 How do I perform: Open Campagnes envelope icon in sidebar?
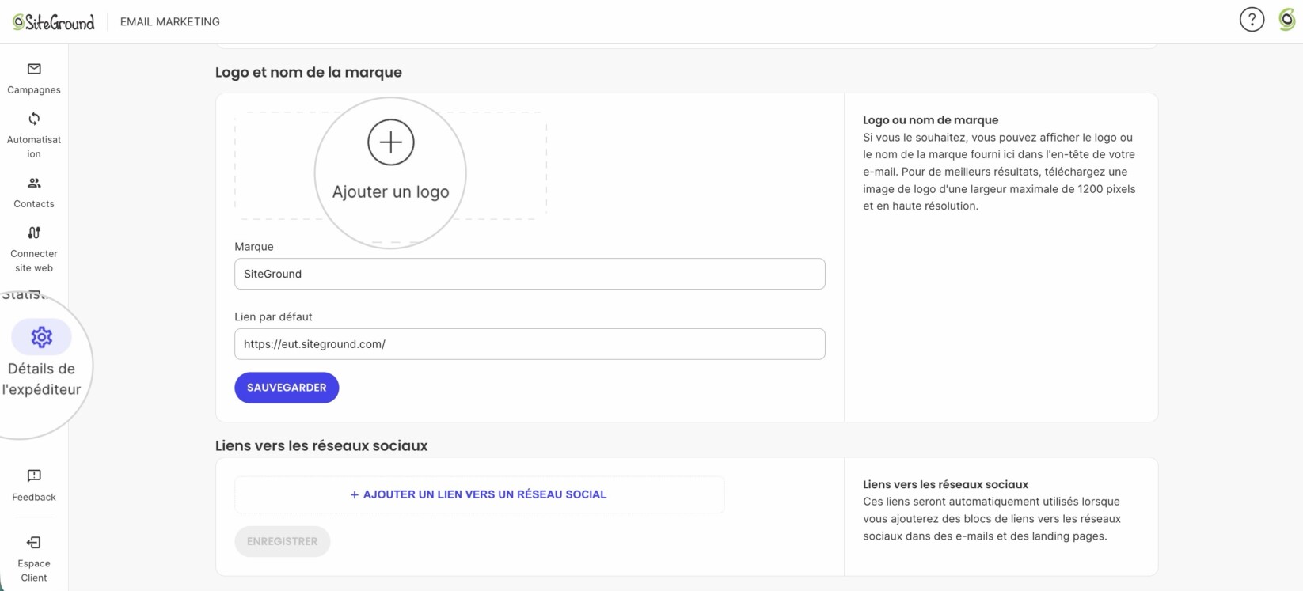(34, 69)
